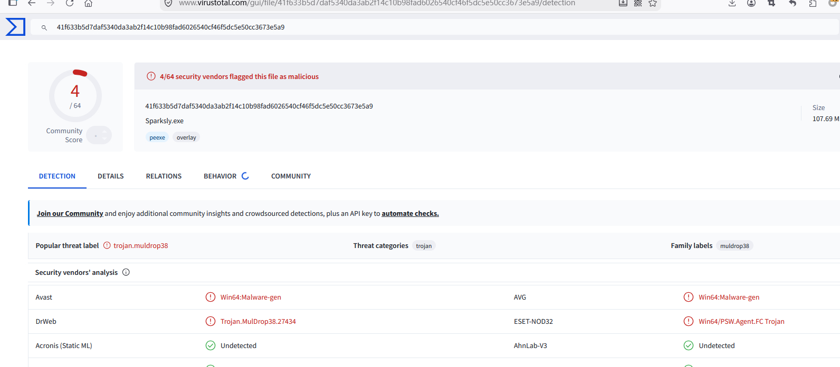
Task: Reload the page
Action: [x=70, y=3]
